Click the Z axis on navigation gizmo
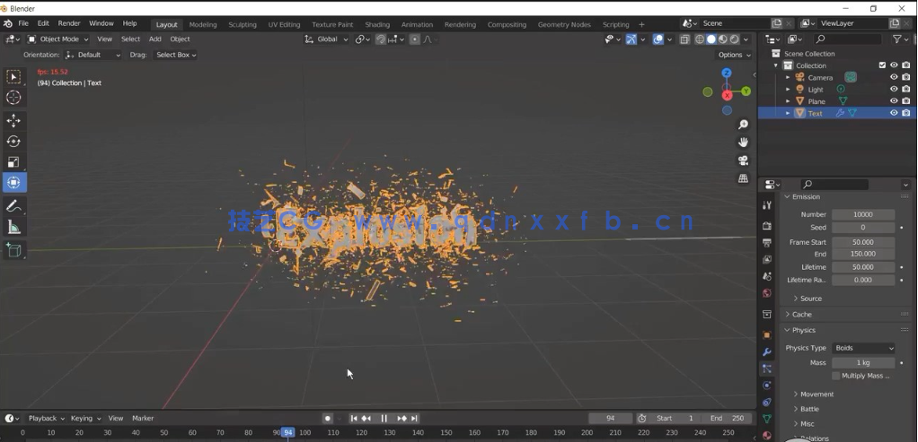This screenshot has width=918, height=442. (x=727, y=74)
